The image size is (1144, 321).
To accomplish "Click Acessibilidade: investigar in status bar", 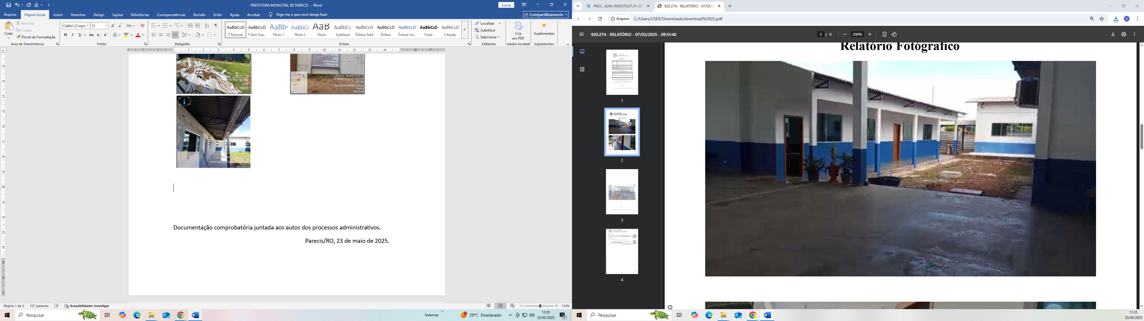I will [x=87, y=306].
